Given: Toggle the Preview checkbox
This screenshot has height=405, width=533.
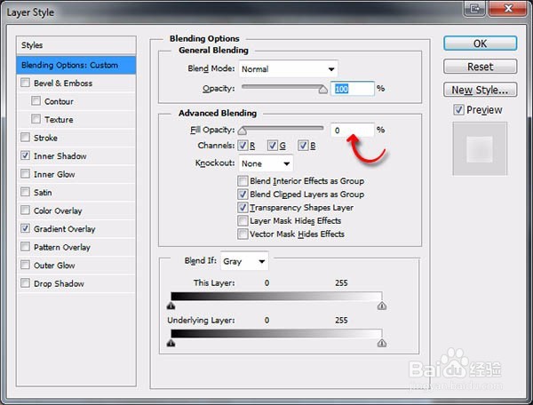Looking at the screenshot, I should tap(458, 110).
